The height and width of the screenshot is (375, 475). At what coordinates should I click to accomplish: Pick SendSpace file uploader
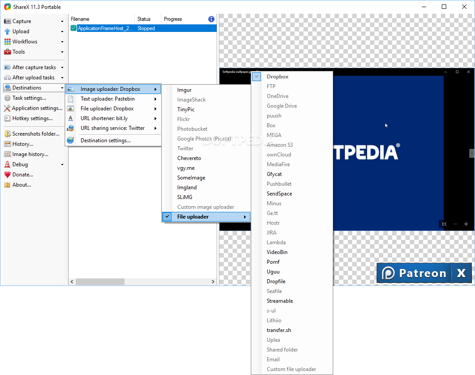pos(292,193)
